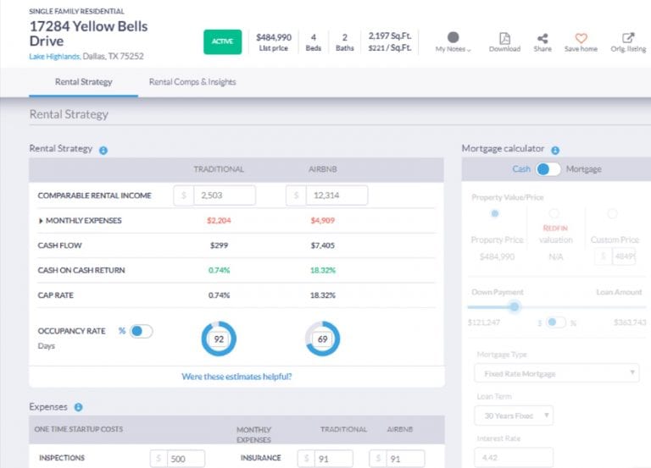Click the Download PDF icon
Viewport: 651px width, 468px height.
504,38
